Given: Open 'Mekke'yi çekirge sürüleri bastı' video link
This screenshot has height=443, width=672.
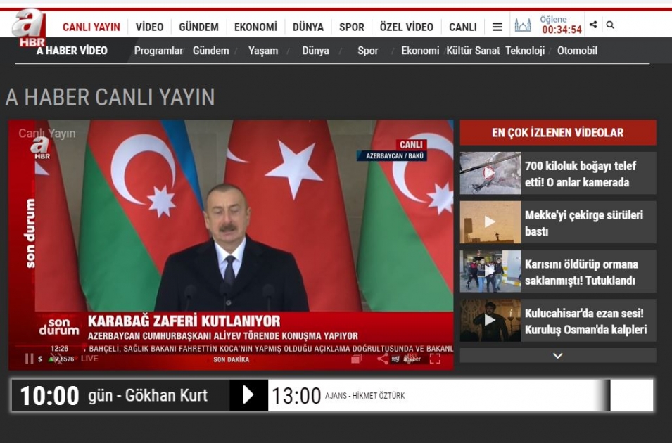Looking at the screenshot, I should pyautogui.click(x=584, y=223).
